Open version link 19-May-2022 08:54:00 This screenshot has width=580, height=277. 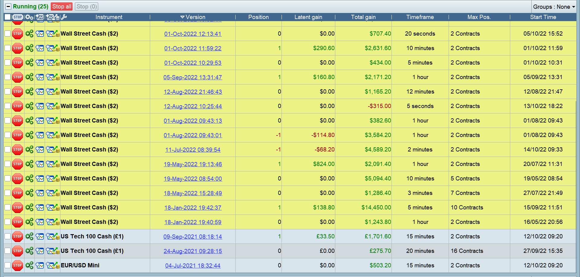pos(193,179)
